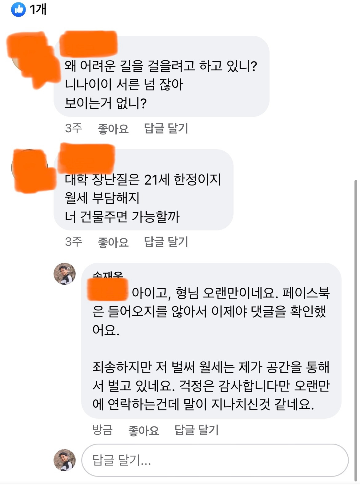
Task: Click the first commenter's redacted name
Action: pyautogui.click(x=89, y=44)
